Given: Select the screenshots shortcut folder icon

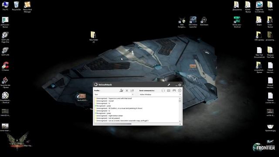Looking at the screenshot, I should point(259,68).
